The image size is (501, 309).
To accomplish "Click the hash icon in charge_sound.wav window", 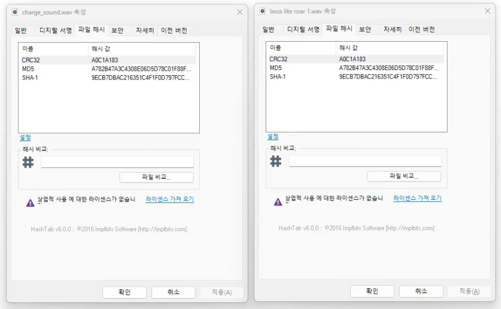I will click(28, 163).
